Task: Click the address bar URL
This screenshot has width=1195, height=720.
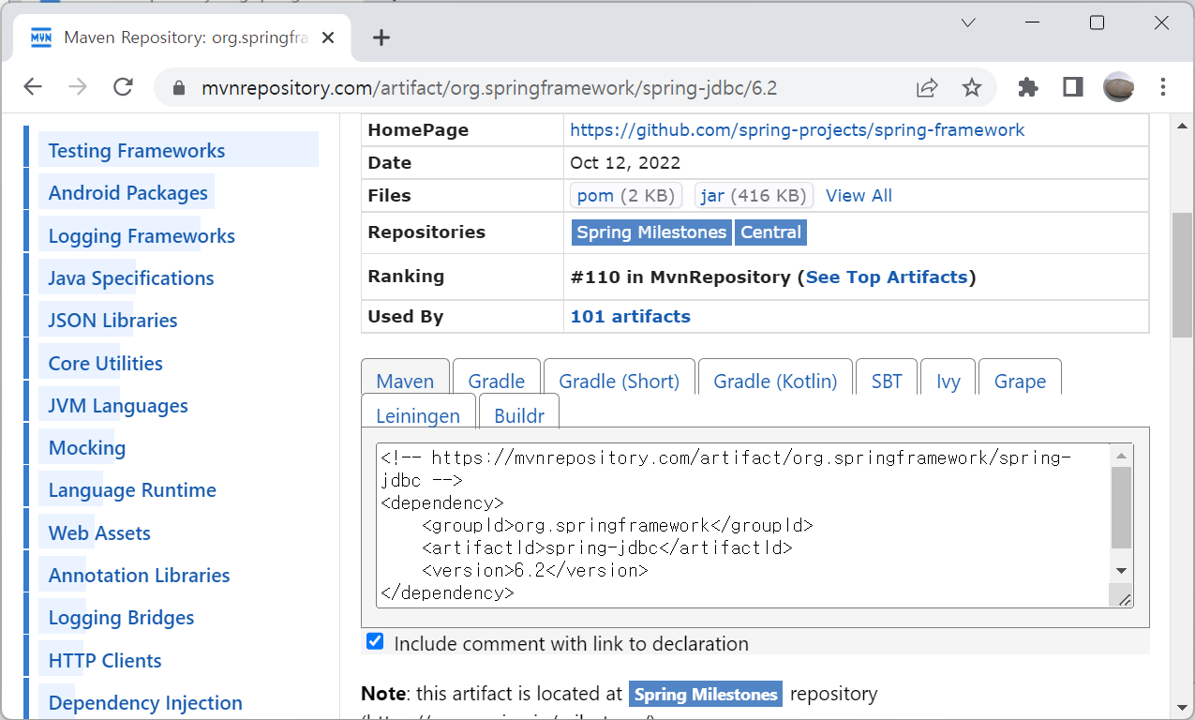Action: pyautogui.click(x=489, y=88)
